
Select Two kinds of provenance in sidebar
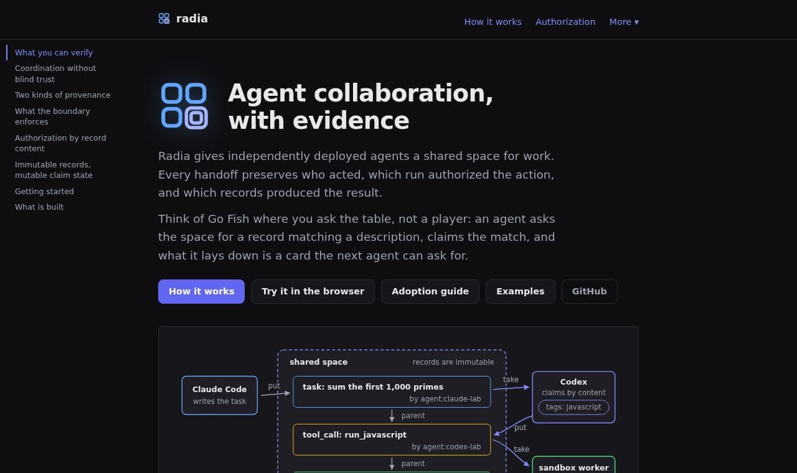(62, 95)
